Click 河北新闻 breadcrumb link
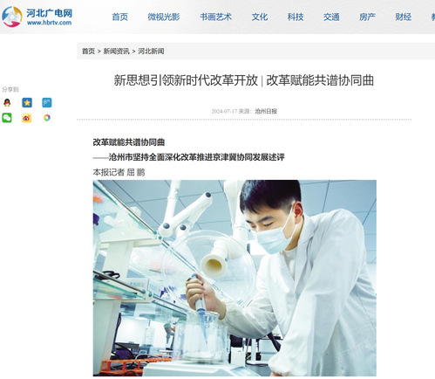435x379 pixels. (x=151, y=52)
